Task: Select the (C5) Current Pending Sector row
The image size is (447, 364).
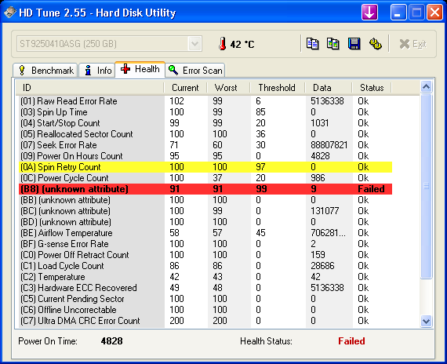Action: pyautogui.click(x=205, y=299)
